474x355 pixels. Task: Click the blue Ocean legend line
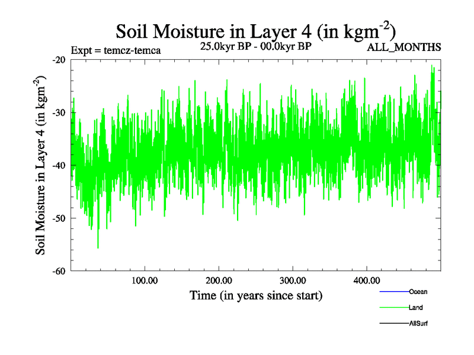393,292
